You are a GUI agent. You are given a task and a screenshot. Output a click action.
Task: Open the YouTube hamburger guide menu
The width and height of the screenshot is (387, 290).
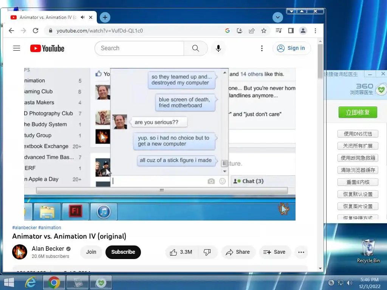coord(17,48)
